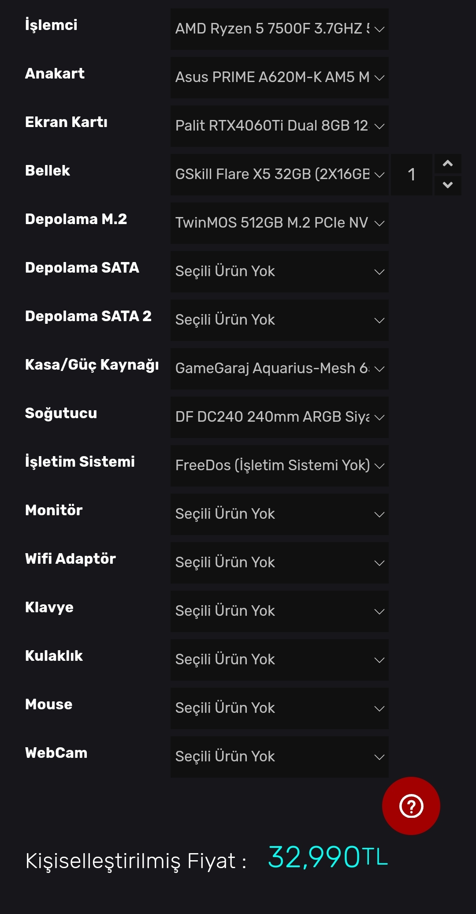This screenshot has width=476, height=914.
Task: Open the İşletim Sistemi dropdown
Action: 279,466
